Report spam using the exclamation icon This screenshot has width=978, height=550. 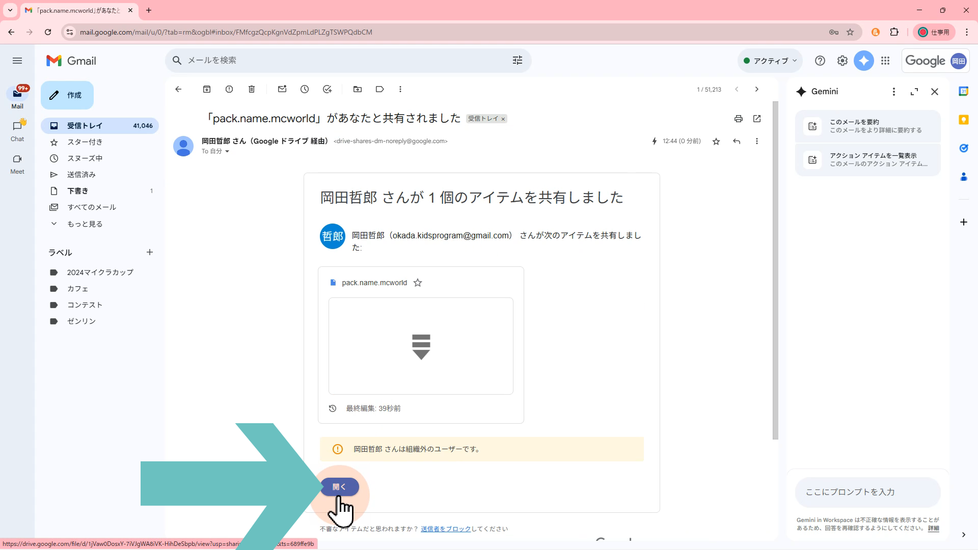point(229,89)
